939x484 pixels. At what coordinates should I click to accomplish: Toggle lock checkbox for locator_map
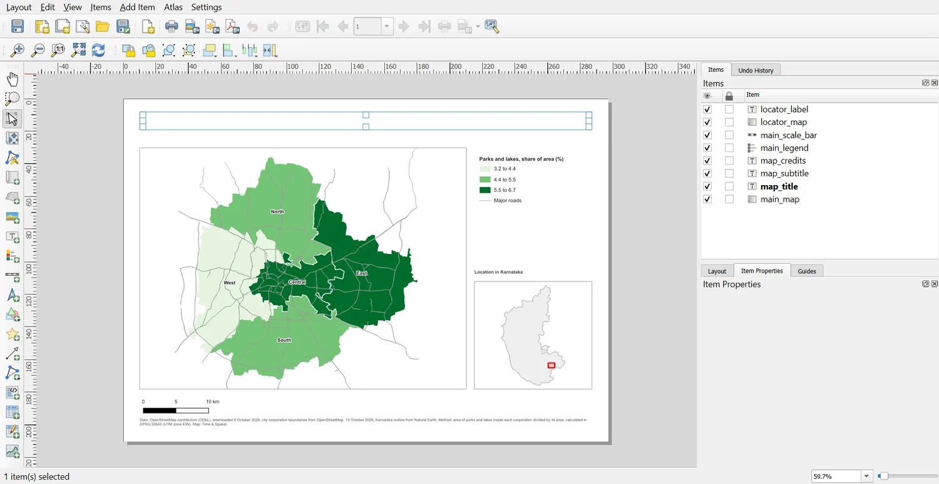tap(729, 123)
